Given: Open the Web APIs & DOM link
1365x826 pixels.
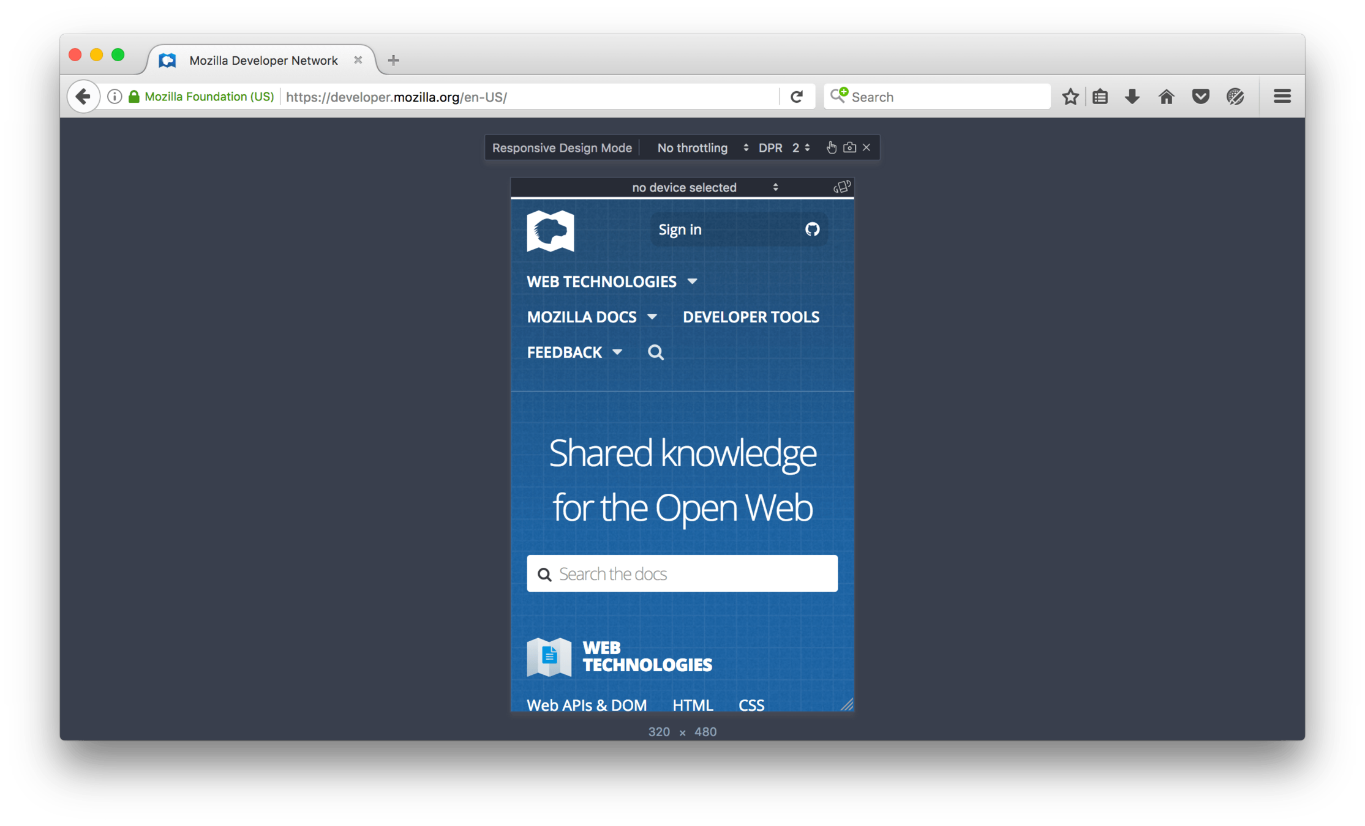Looking at the screenshot, I should pos(587,705).
